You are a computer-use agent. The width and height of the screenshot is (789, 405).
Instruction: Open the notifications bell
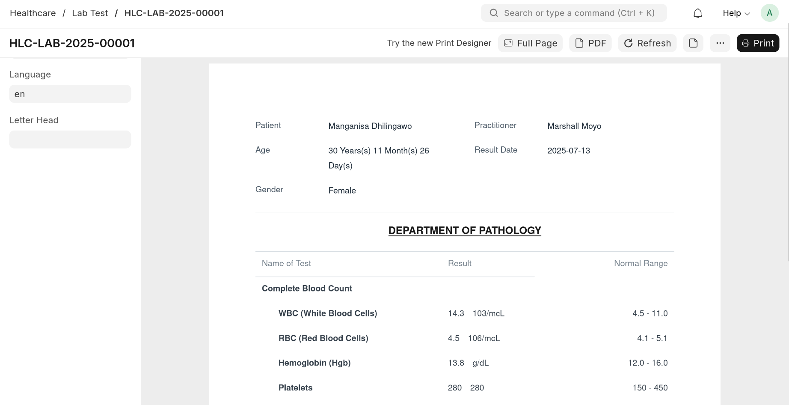(697, 13)
